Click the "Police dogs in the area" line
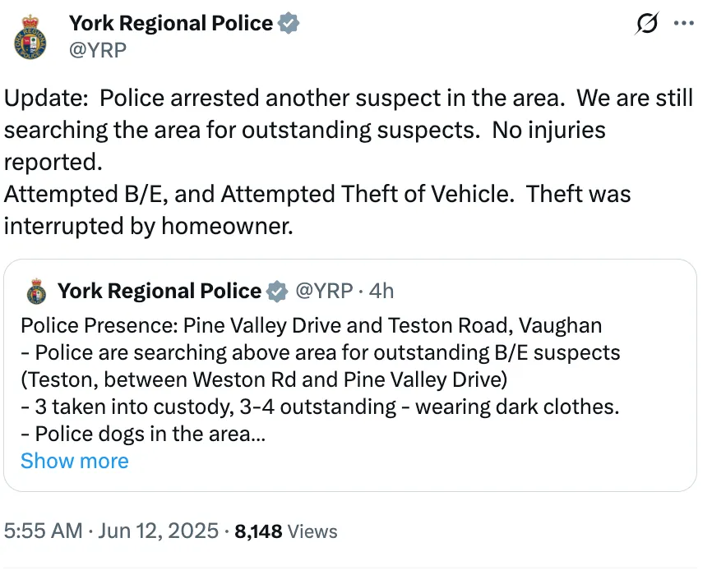The height and width of the screenshot is (570, 712). click(142, 434)
